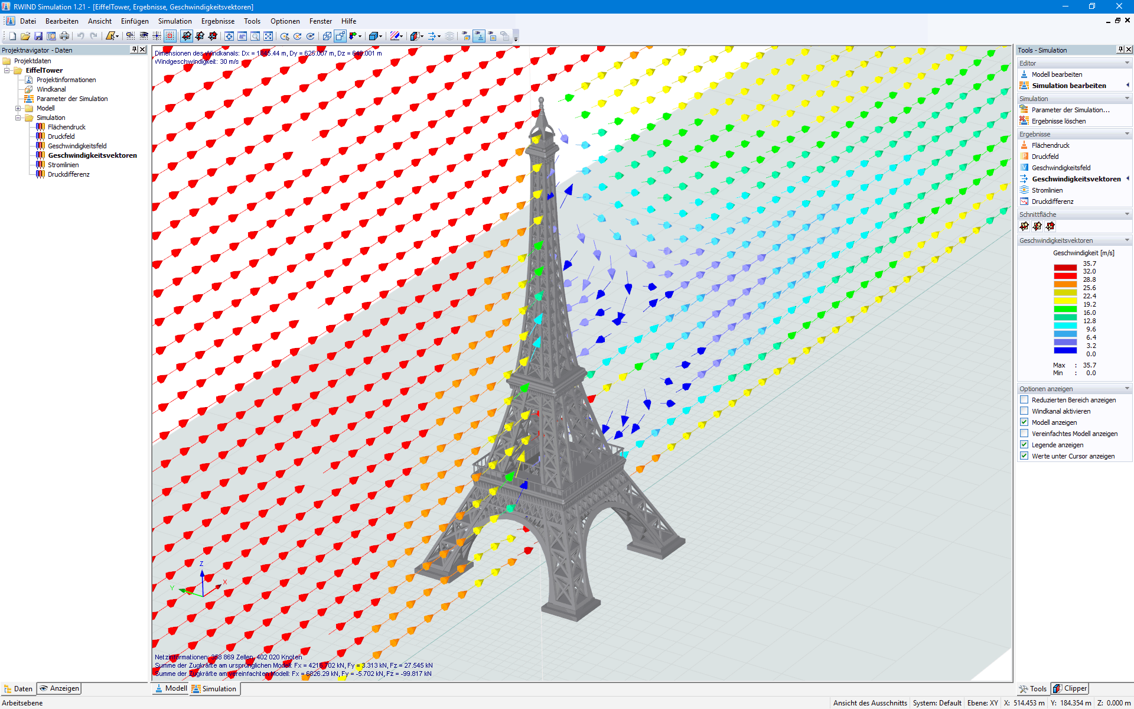Close the Projektnavigator panel
This screenshot has height=709, width=1134.
pos(142,50)
